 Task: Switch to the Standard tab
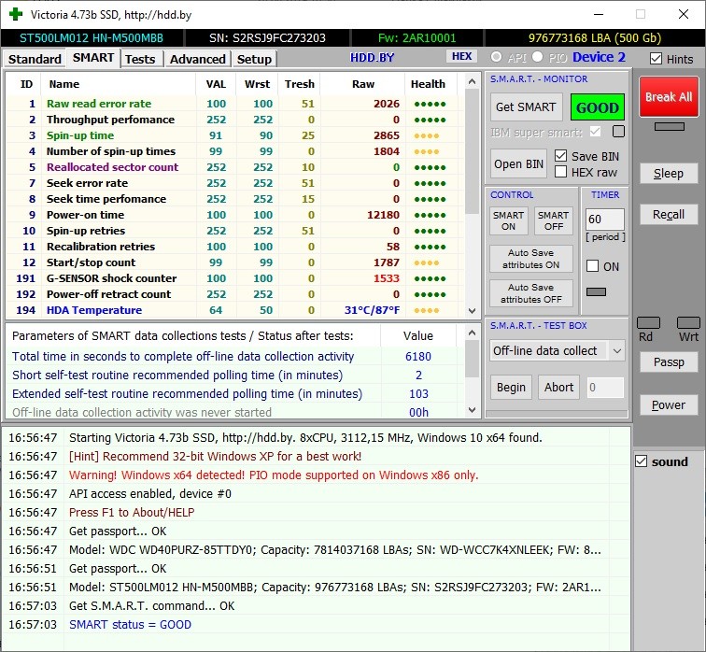pos(35,59)
